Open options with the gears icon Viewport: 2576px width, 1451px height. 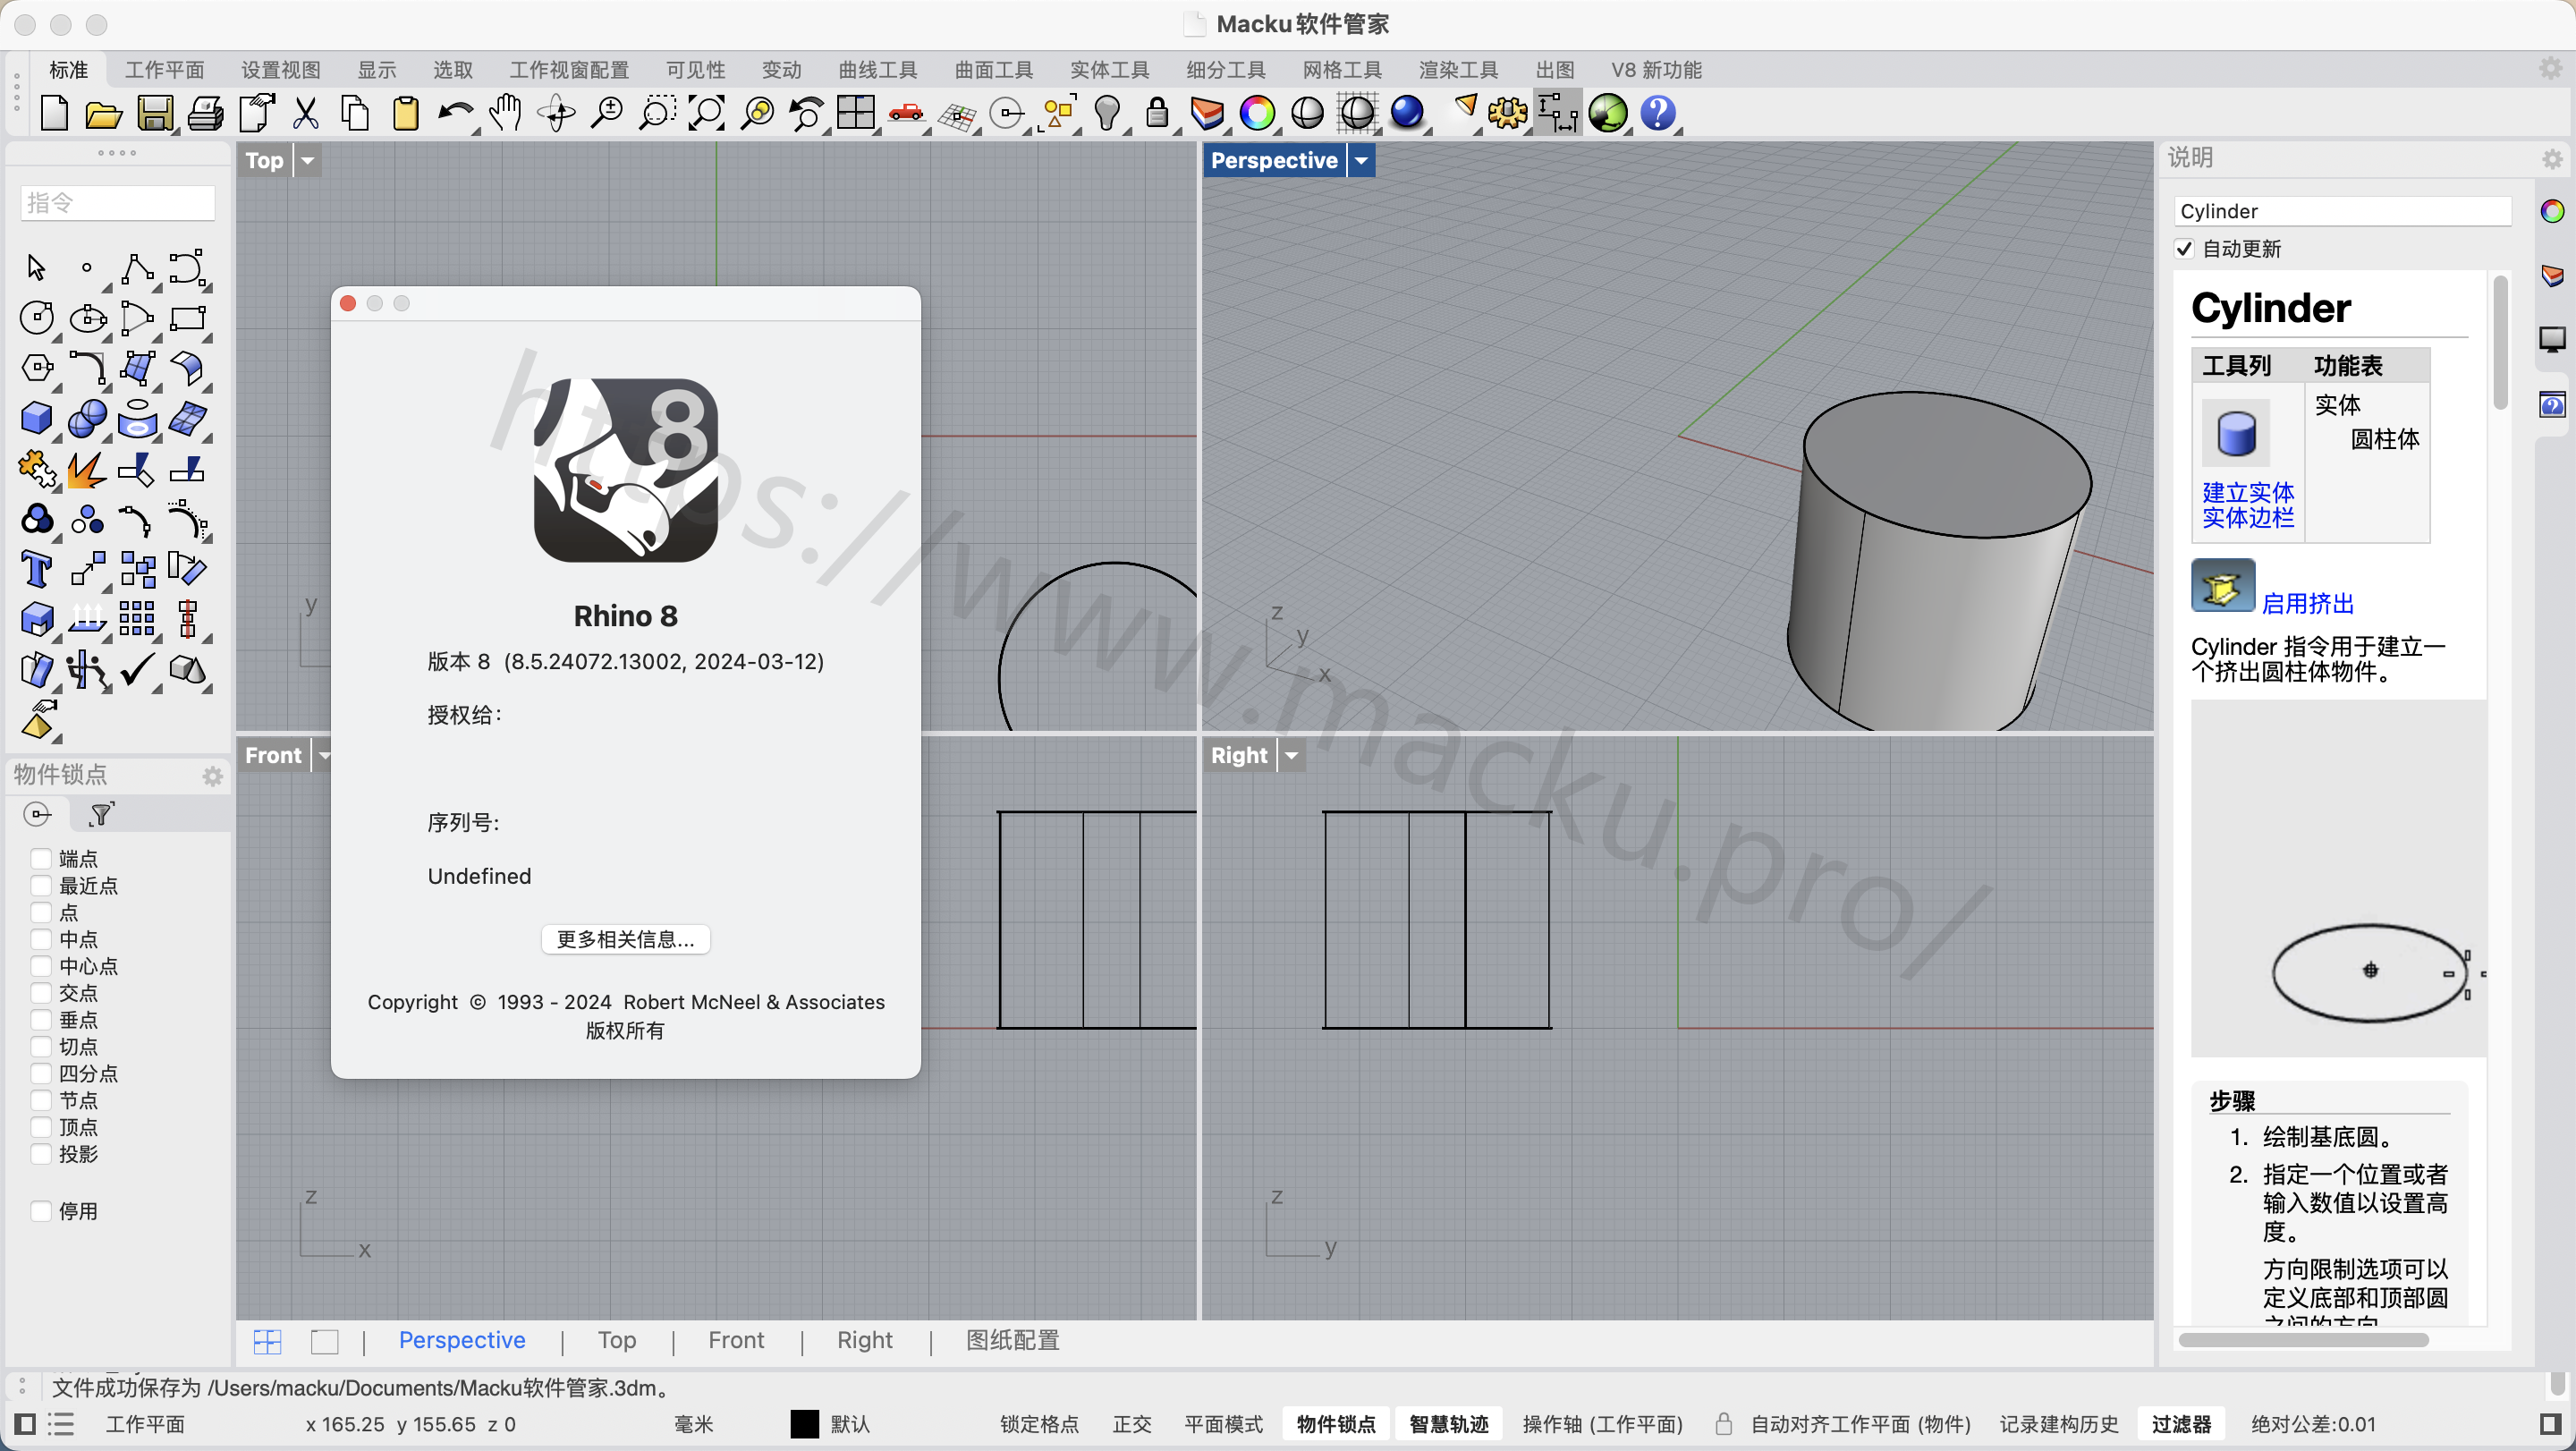(x=1508, y=113)
